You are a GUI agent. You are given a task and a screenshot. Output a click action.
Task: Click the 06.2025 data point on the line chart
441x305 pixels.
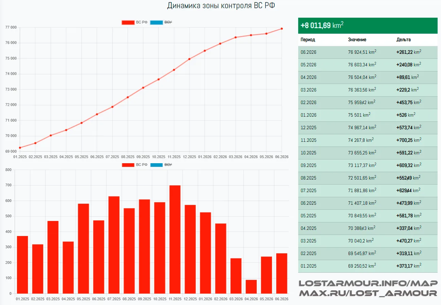97,114
